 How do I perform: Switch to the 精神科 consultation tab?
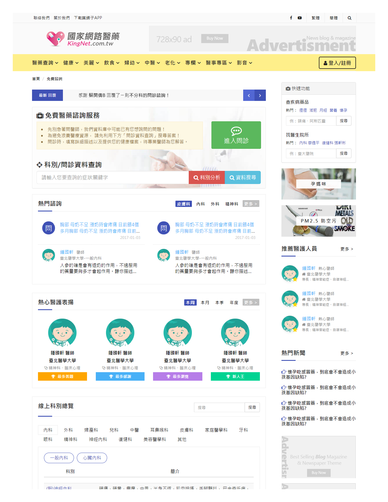click(232, 204)
